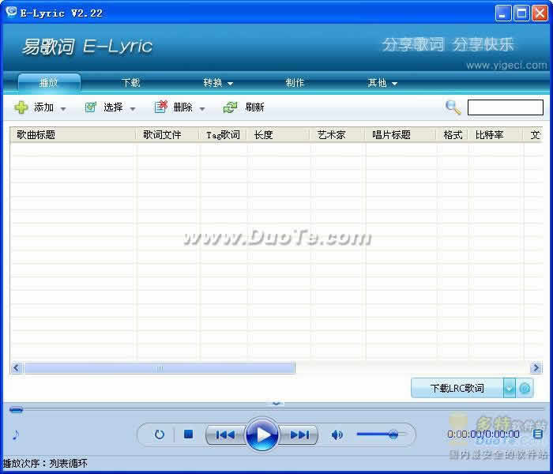Switch to the 播放 tab

pos(49,83)
